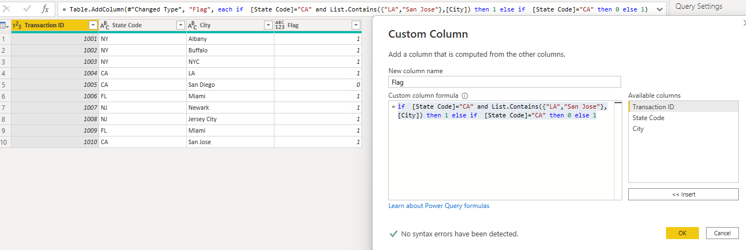Open Learn about Power Query formulas link
The width and height of the screenshot is (746, 250).
439,206
